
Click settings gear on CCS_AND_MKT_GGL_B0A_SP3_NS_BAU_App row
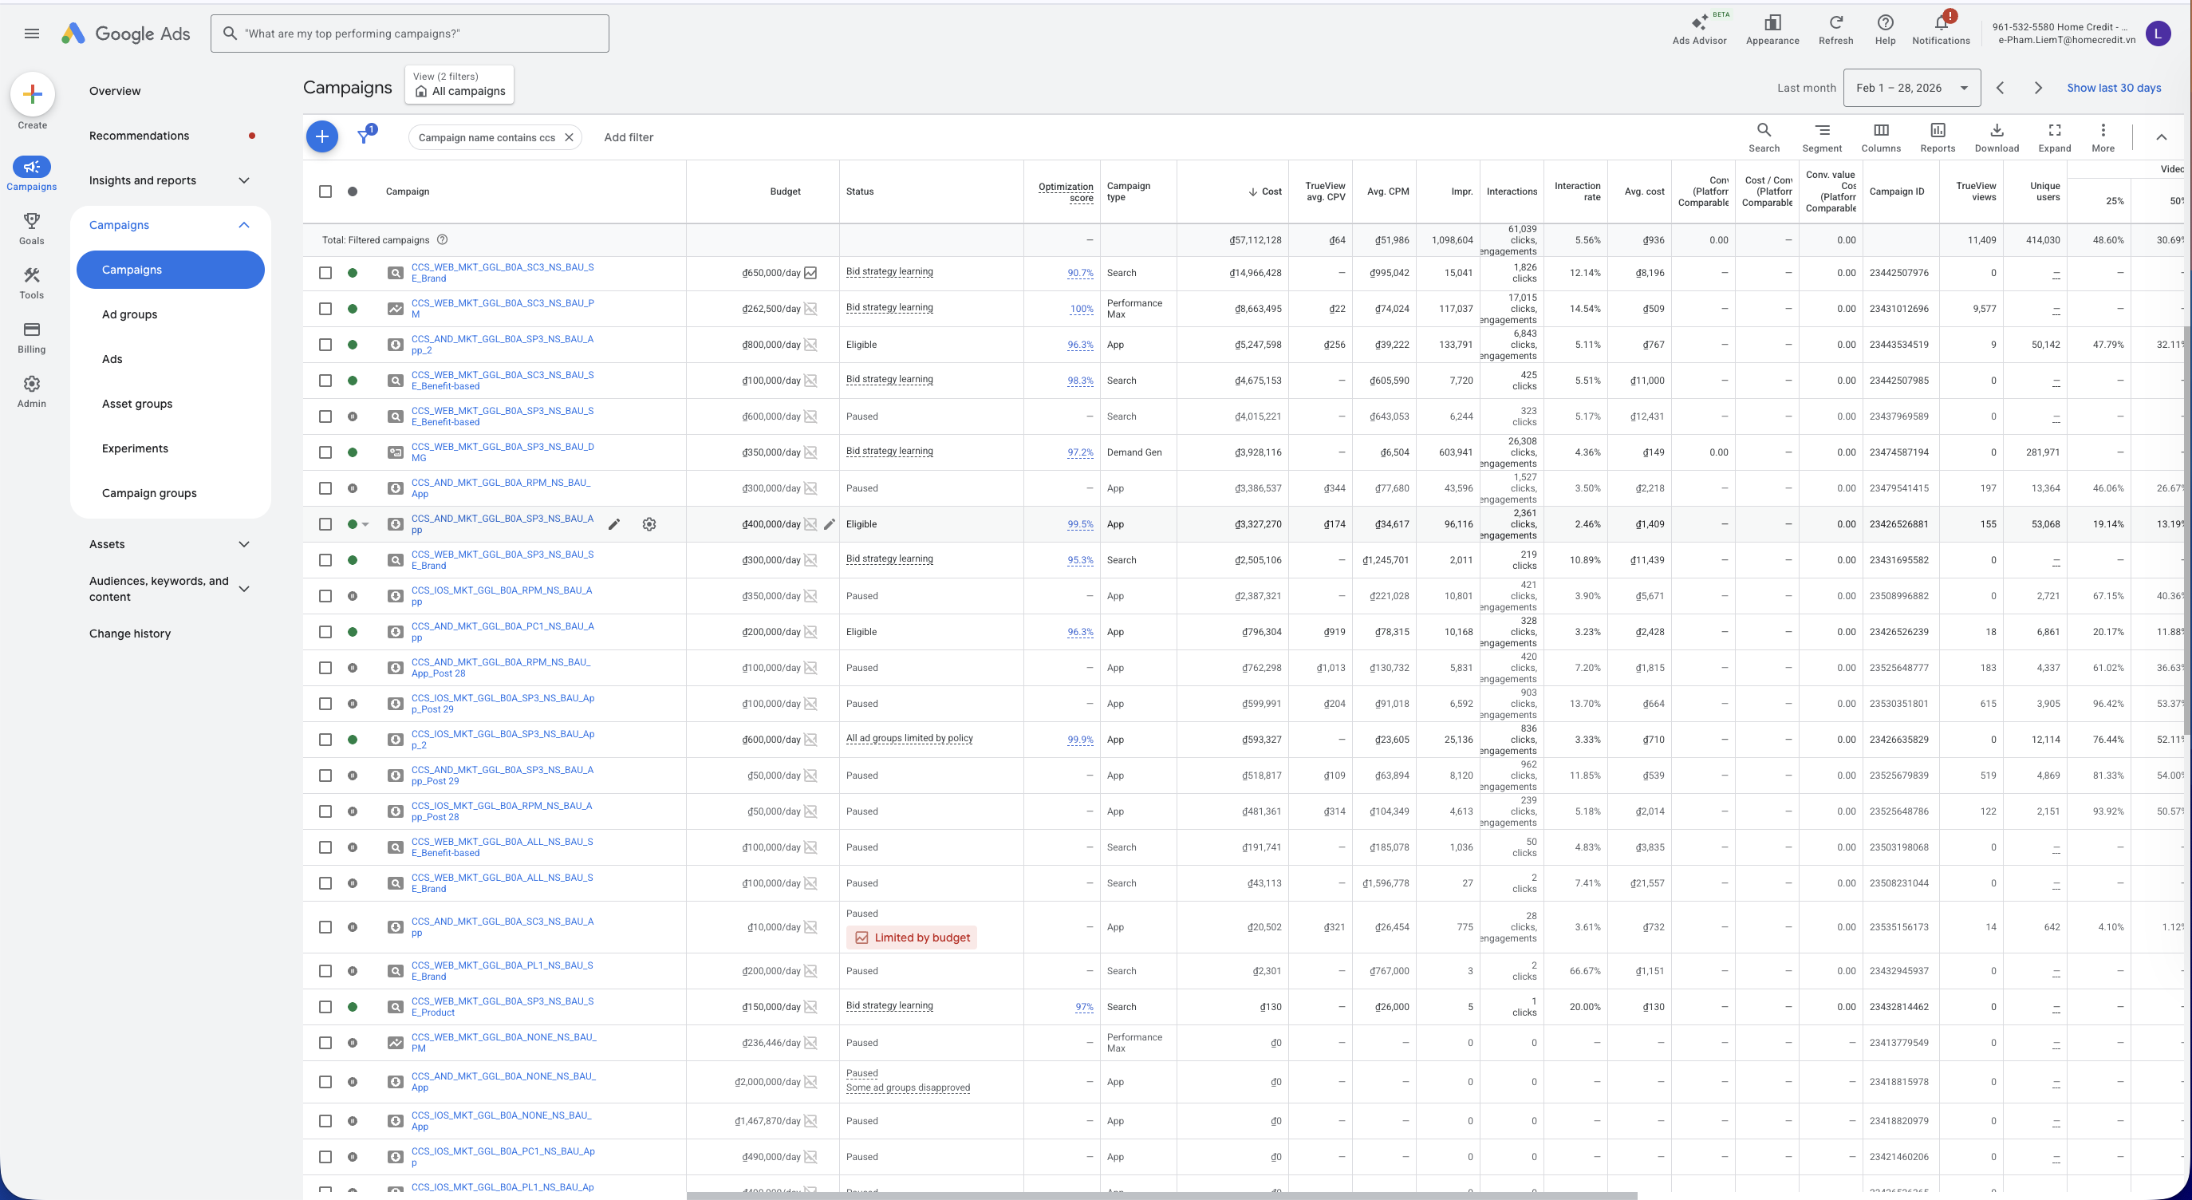[649, 524]
